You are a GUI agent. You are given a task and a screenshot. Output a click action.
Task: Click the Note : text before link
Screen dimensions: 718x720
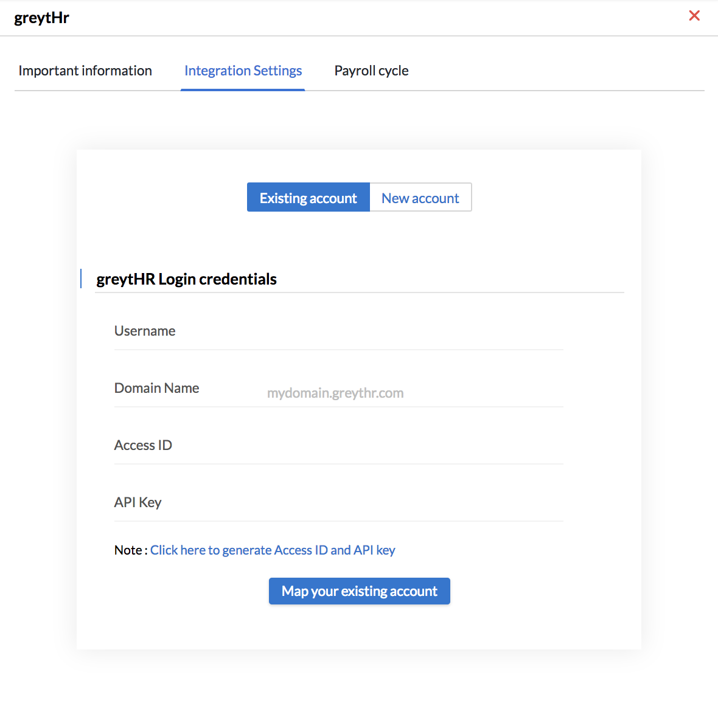tap(131, 550)
